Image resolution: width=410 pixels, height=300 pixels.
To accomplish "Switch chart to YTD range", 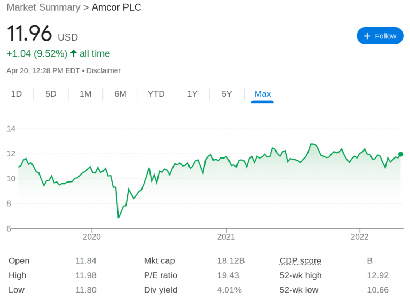I will pyautogui.click(x=156, y=94).
